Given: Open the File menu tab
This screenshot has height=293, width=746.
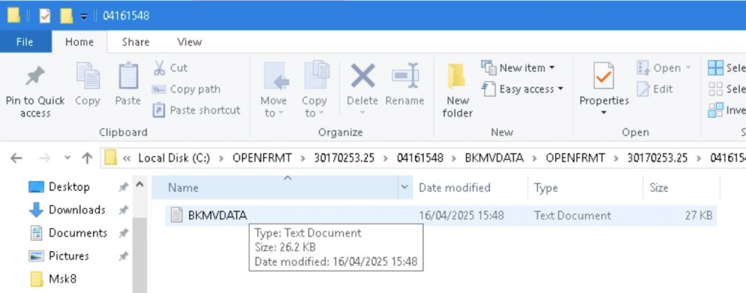Looking at the screenshot, I should tap(24, 42).
